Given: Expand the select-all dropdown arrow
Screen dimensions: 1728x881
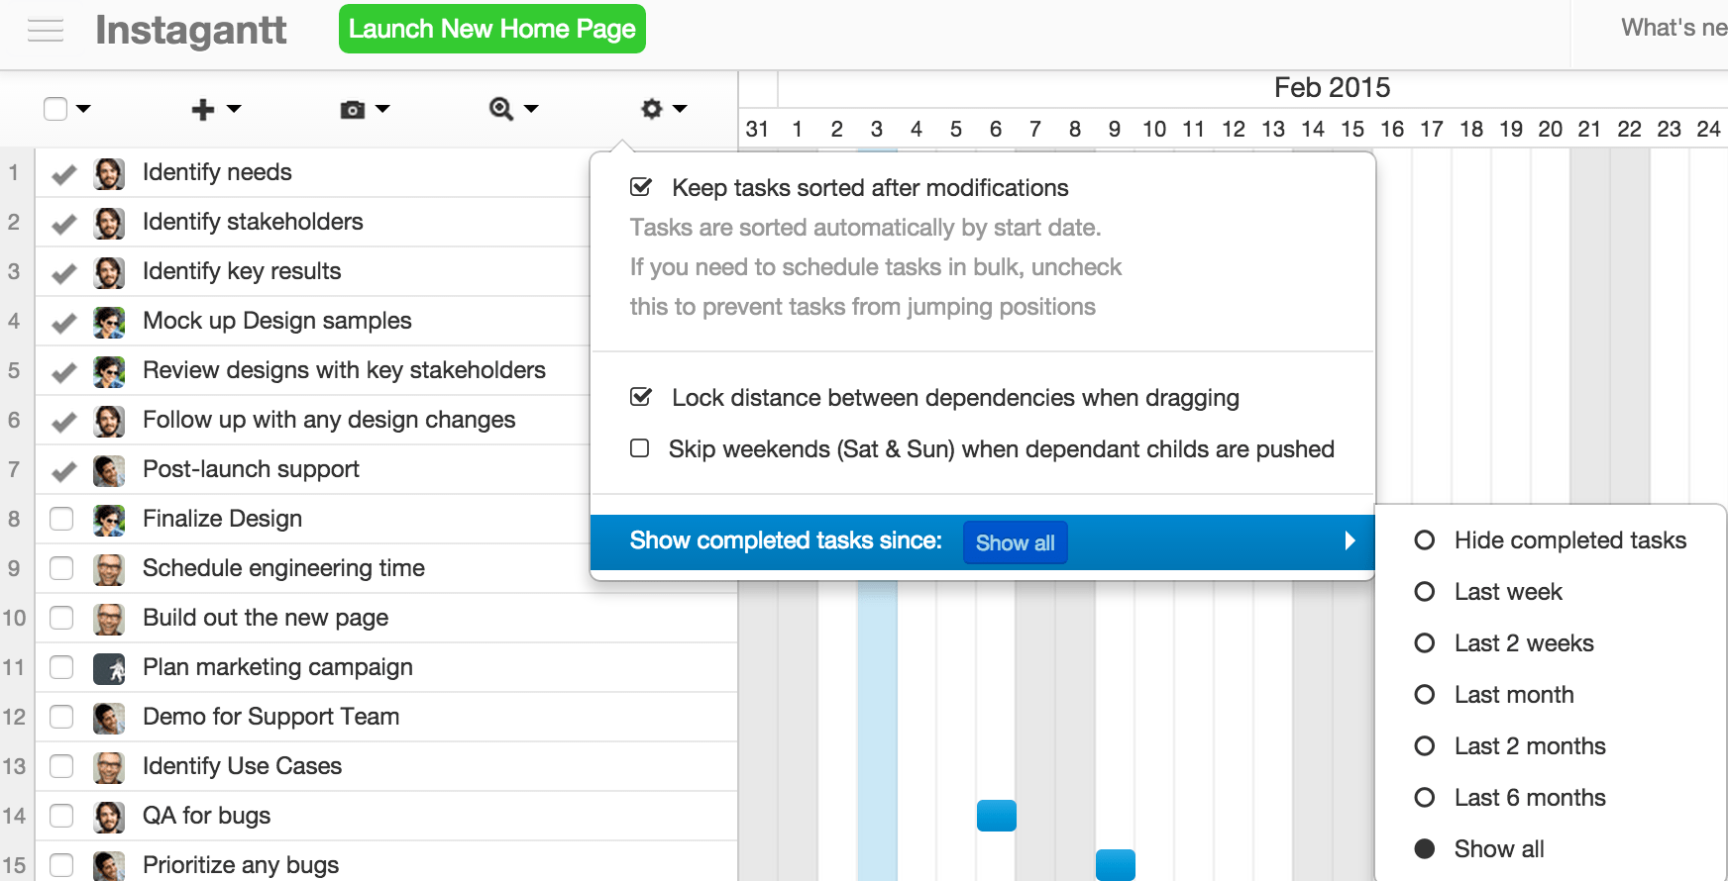Looking at the screenshot, I should click(83, 109).
